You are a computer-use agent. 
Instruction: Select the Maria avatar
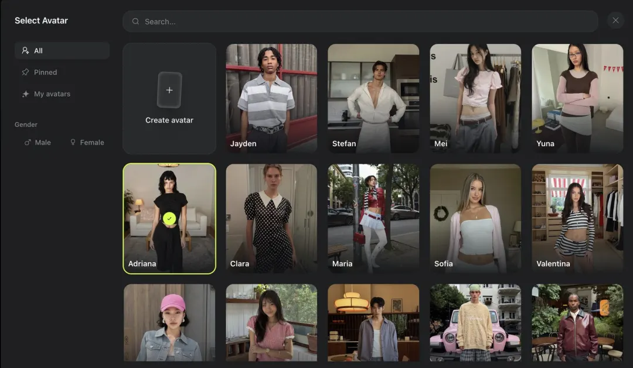point(373,218)
